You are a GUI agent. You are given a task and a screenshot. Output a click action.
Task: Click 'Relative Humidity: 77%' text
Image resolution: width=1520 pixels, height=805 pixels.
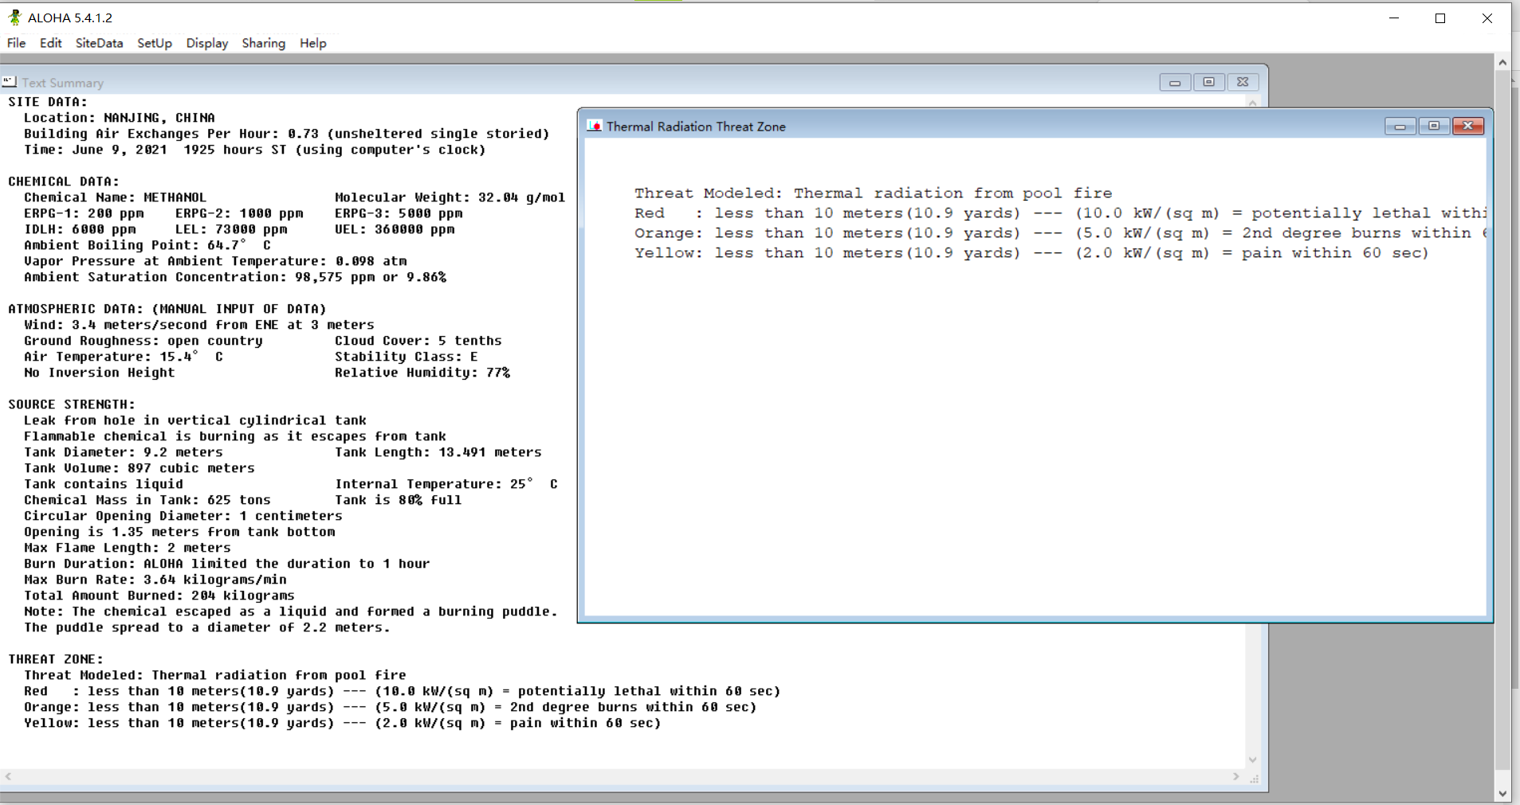pyautogui.click(x=422, y=373)
